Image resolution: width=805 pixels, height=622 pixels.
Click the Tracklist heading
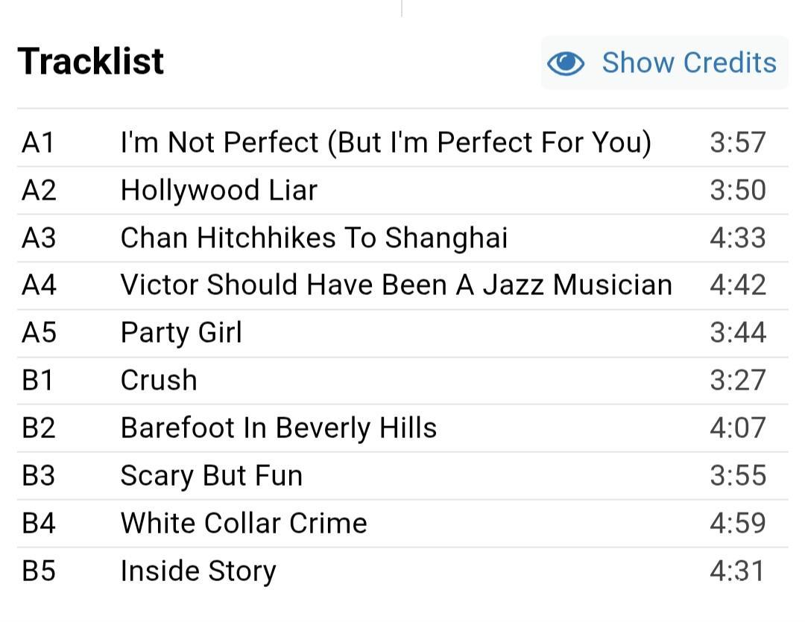[x=91, y=61]
